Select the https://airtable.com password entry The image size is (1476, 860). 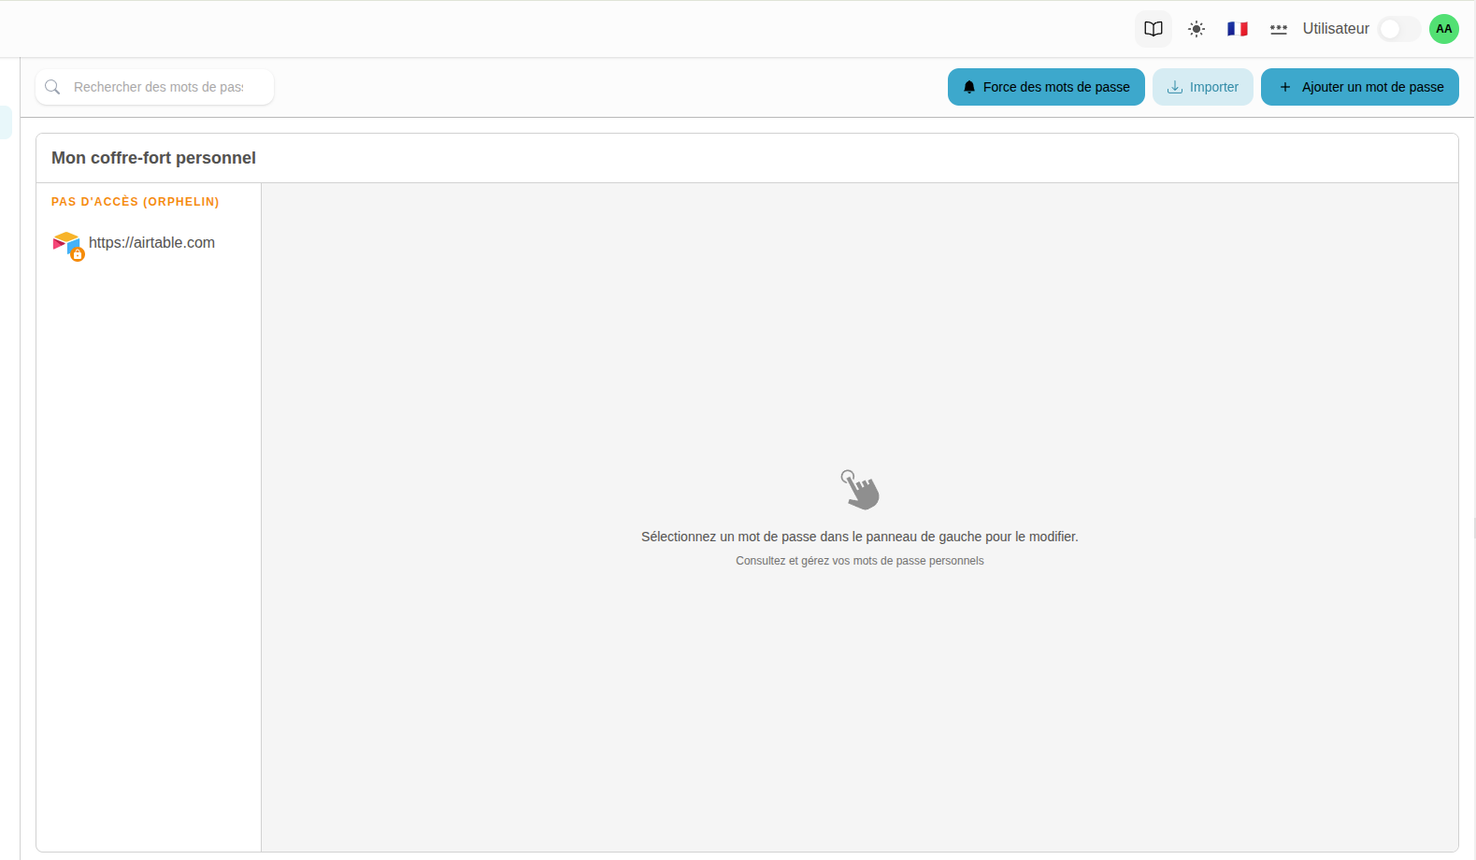click(x=151, y=243)
